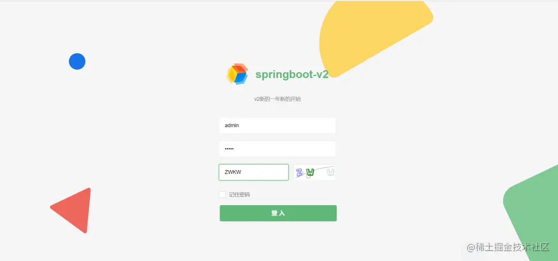Focus the masked password input field

[x=277, y=149]
